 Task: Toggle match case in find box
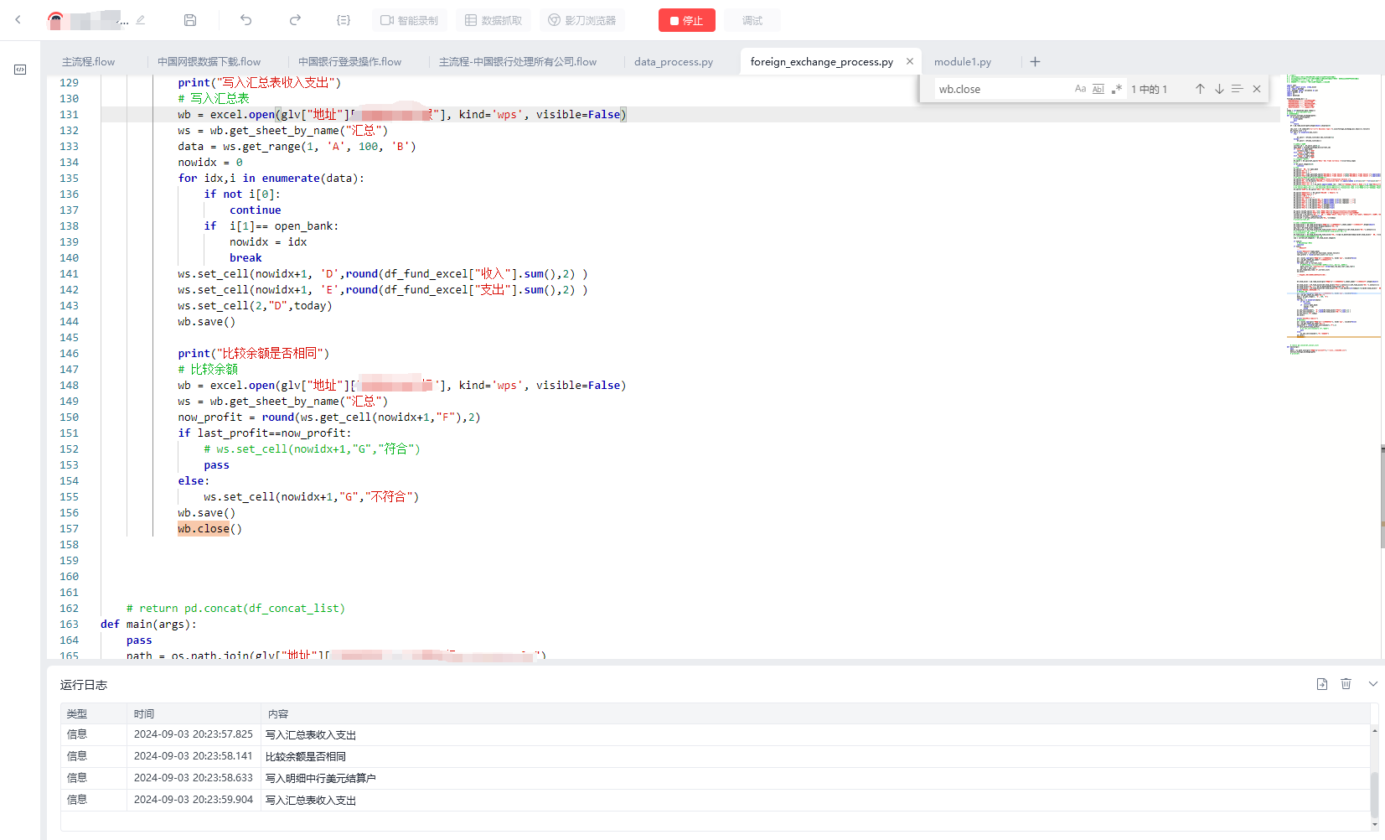(1080, 89)
